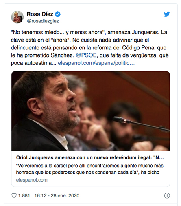This screenshot has width=181, height=206.
Task: Open the tweet info circle icon
Action: (167, 195)
